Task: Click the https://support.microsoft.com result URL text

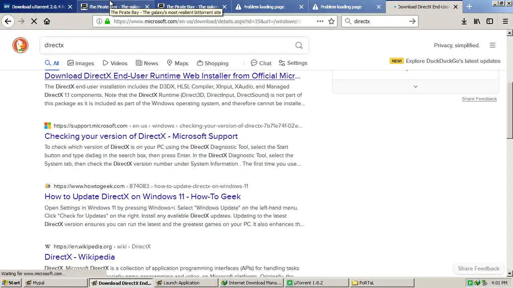Action: [x=91, y=126]
